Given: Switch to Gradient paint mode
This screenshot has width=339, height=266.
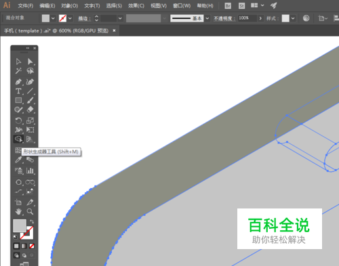Looking at the screenshot, I should [x=24, y=246].
